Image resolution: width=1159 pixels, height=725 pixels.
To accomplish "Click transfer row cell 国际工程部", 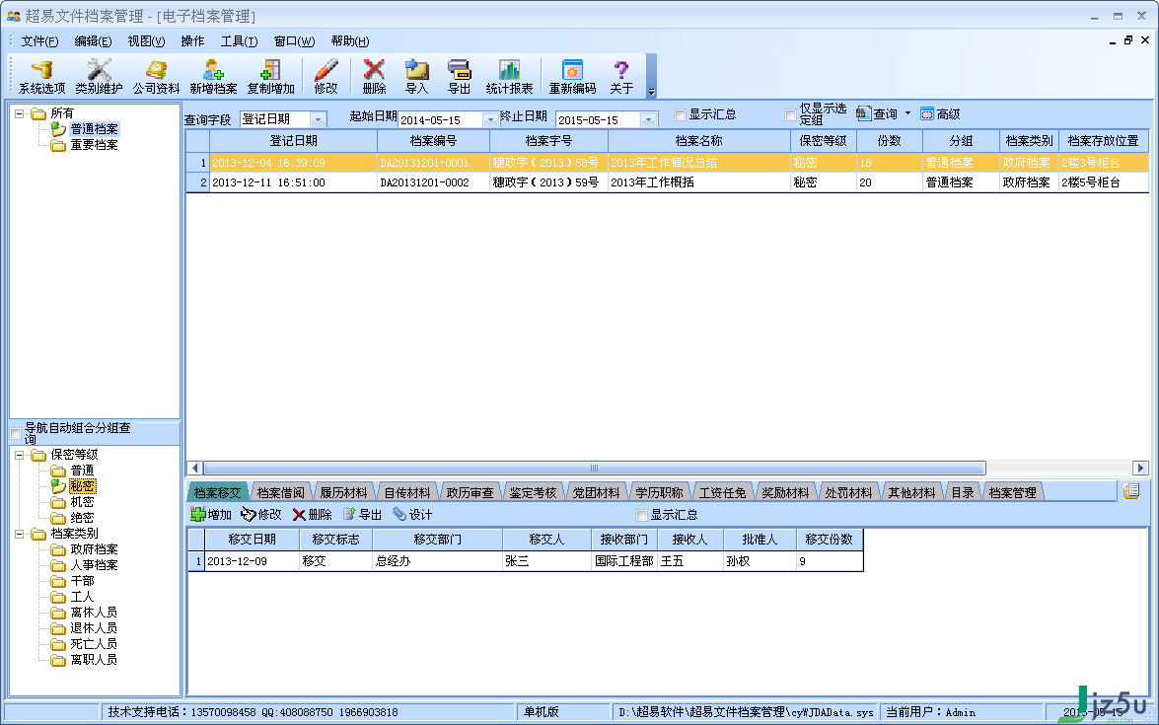I will pos(623,561).
